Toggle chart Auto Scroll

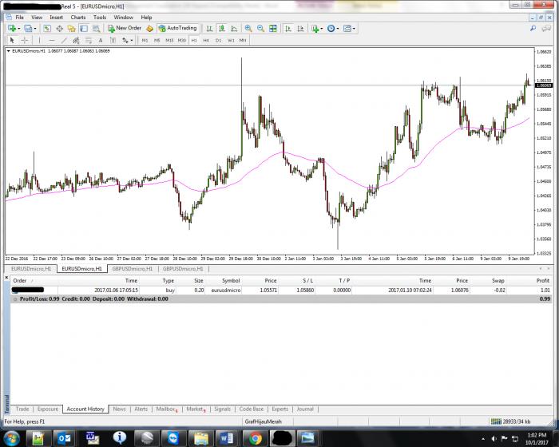[288, 29]
